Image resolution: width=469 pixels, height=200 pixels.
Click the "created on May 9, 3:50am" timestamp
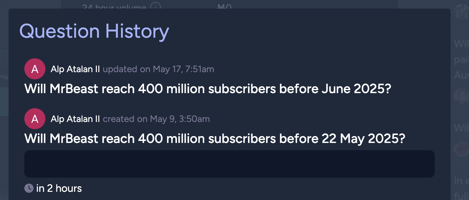click(156, 119)
